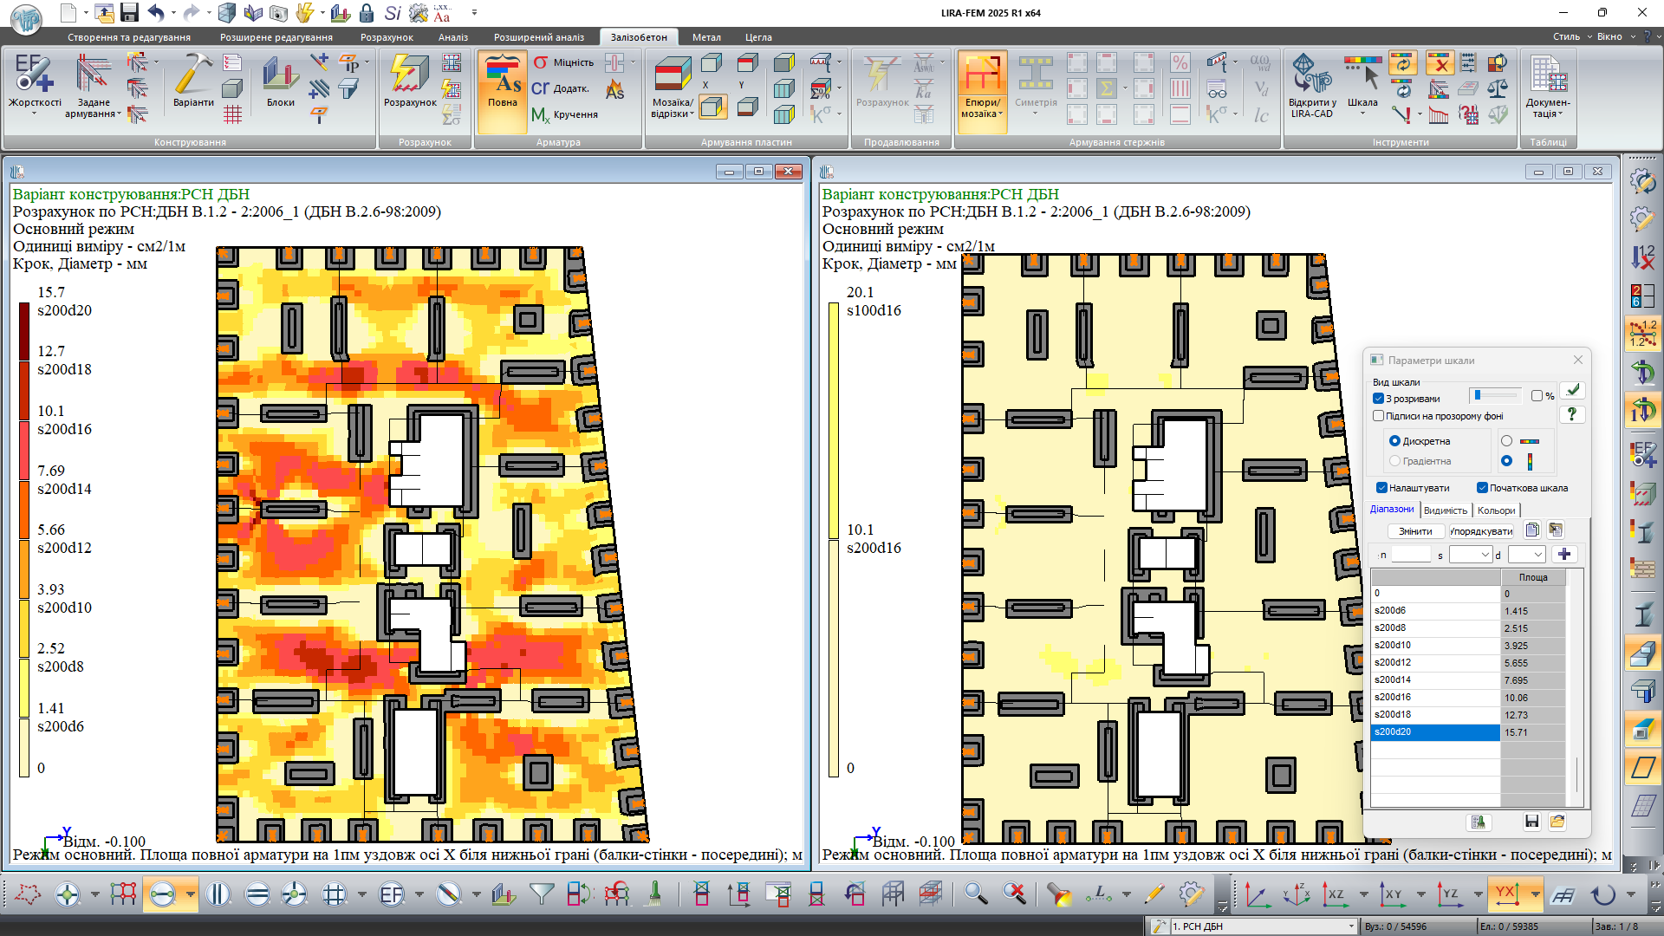
Task: Click the Упорядкувати button
Action: pos(1481,531)
